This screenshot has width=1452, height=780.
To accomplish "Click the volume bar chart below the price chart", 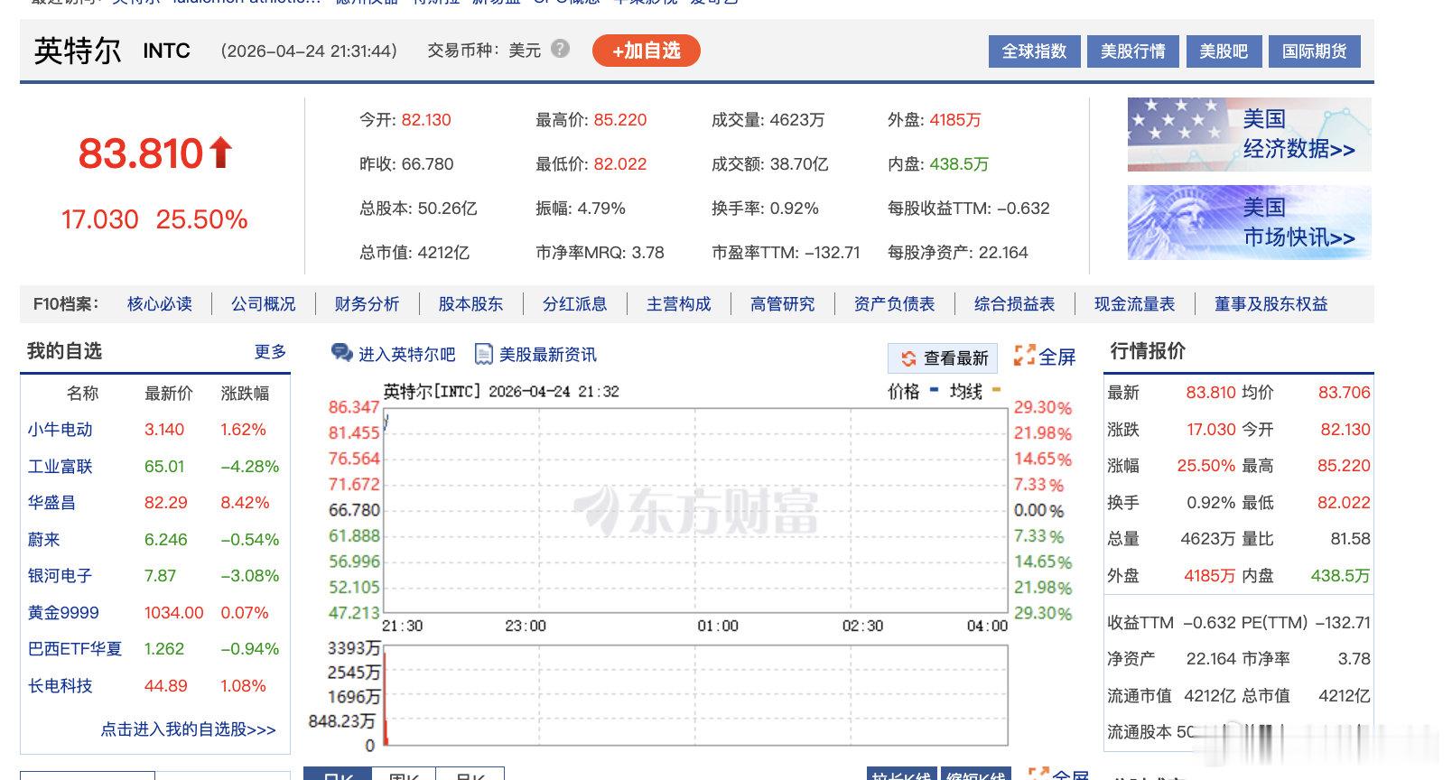I will tap(695, 697).
